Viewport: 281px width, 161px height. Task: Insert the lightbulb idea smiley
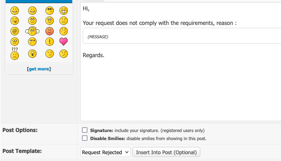click(33, 54)
